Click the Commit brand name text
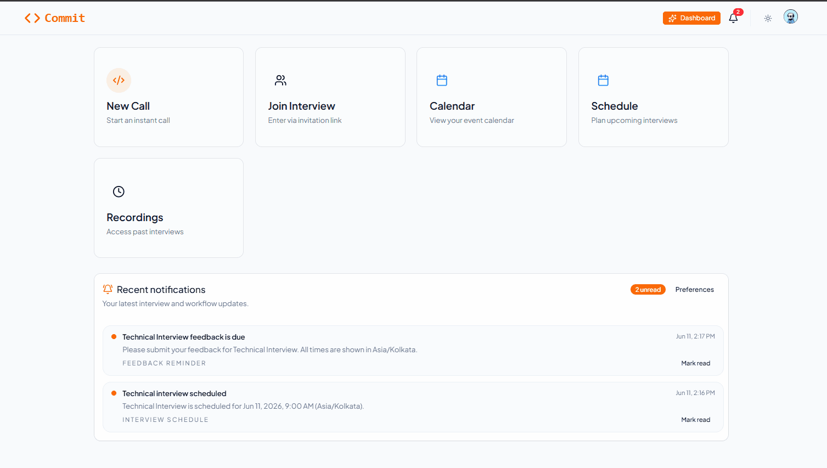Image resolution: width=827 pixels, height=468 pixels. click(x=65, y=18)
